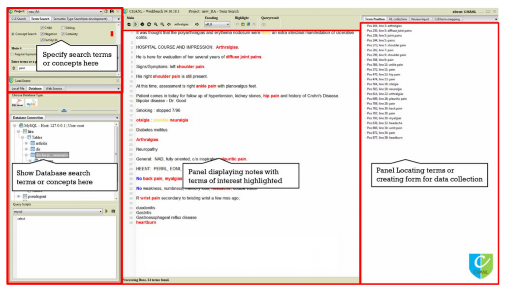This screenshot has width=507, height=290.
Task: Click the search term field containing pain
Action: click(x=27, y=68)
